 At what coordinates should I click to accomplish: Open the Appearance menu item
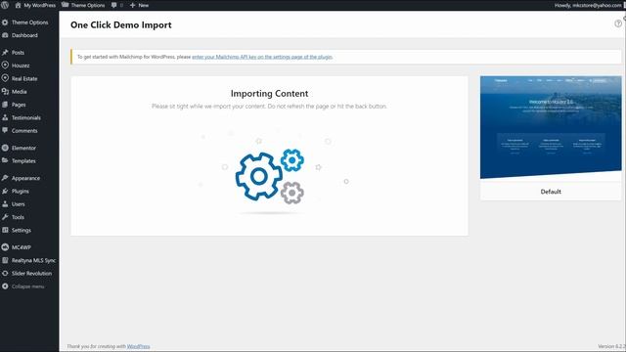tap(25, 178)
